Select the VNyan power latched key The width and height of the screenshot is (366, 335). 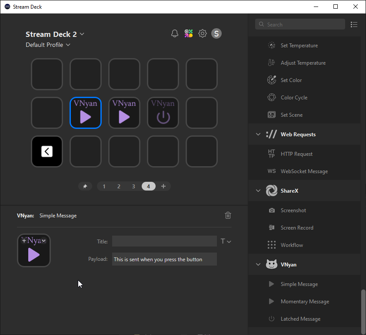163,113
